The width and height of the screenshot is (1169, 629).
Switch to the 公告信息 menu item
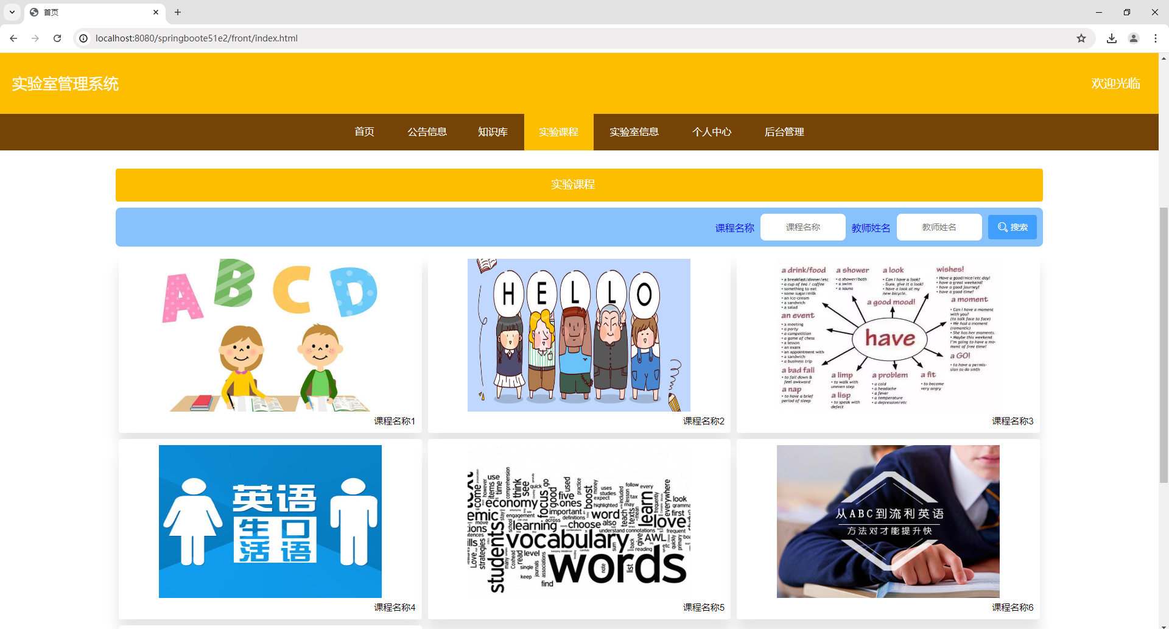coord(427,132)
